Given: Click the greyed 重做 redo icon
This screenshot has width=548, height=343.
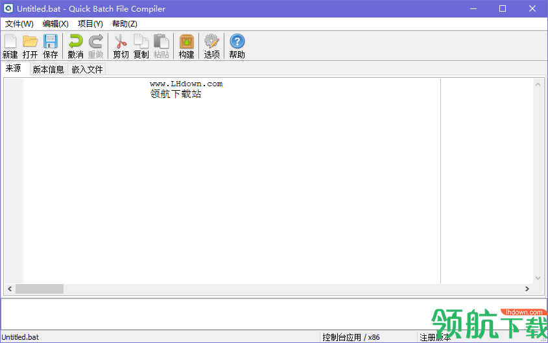Looking at the screenshot, I should pyautogui.click(x=95, y=46).
